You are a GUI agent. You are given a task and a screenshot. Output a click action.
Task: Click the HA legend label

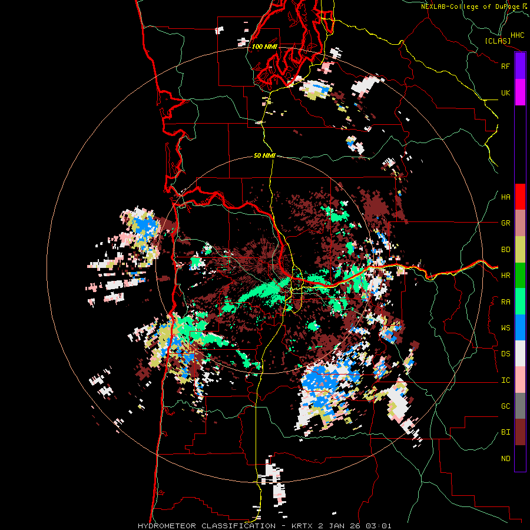[x=505, y=197]
